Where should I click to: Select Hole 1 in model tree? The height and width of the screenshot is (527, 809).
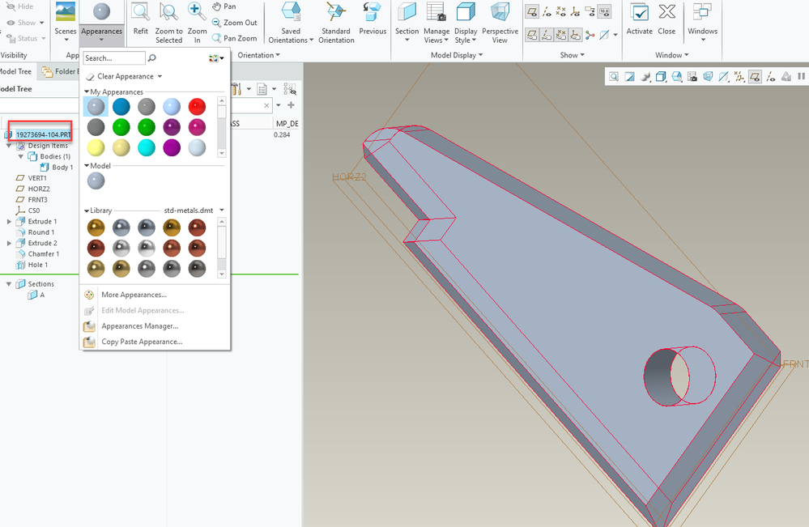pyautogui.click(x=37, y=265)
